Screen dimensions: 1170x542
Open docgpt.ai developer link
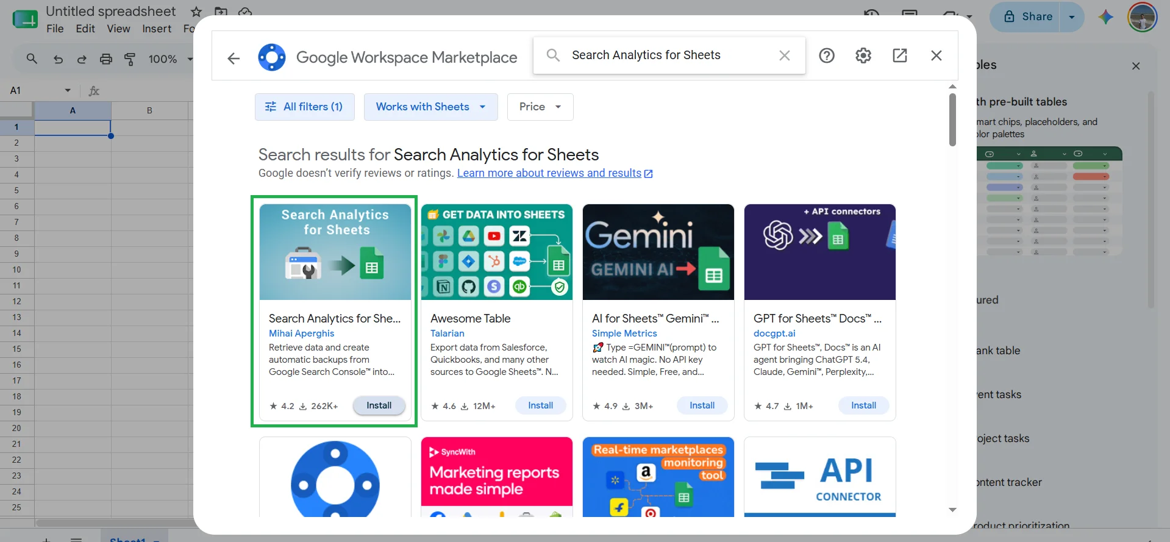tap(774, 333)
